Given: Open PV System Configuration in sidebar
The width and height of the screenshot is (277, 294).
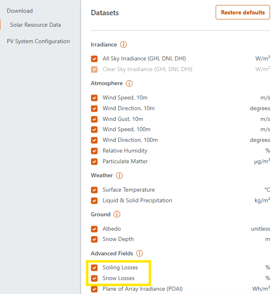Looking at the screenshot, I should 38,42.
